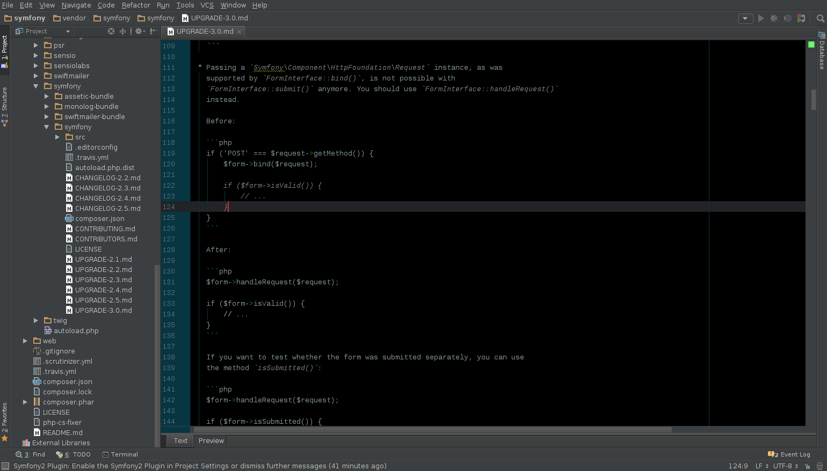Open Search Everywhere magnifier icon

(x=820, y=18)
